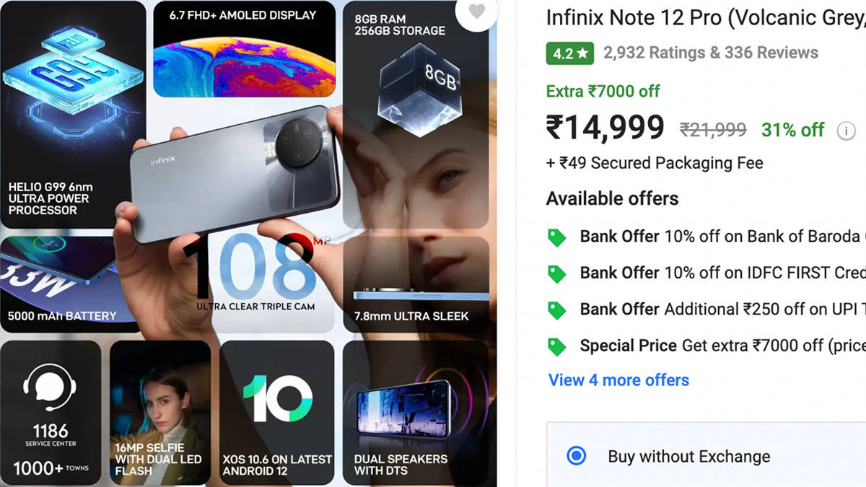866x487 pixels.
Task: Click the Available offers heading
Action: tap(612, 198)
